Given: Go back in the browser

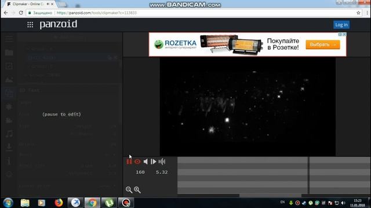Looking at the screenshot, I should [x=6, y=13].
